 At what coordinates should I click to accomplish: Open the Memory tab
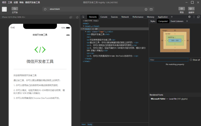(x=150, y=17)
